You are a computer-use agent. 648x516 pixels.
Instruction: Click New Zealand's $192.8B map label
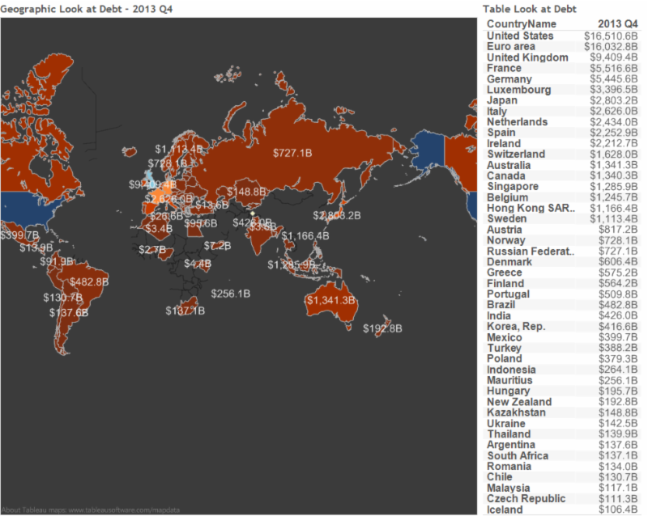pyautogui.click(x=382, y=328)
